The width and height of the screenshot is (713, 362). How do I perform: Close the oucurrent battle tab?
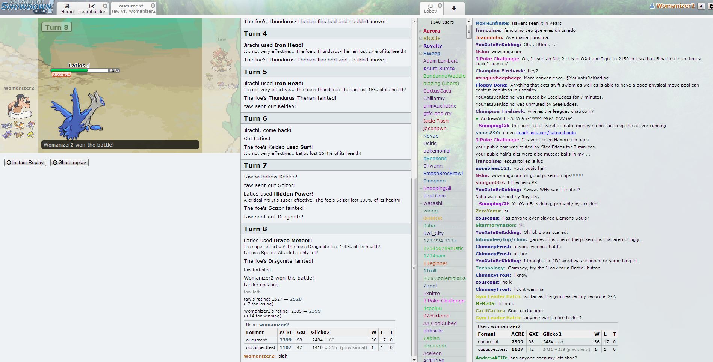pos(153,6)
